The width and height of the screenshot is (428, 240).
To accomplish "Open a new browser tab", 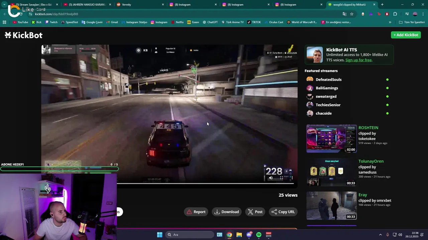I will (x=382, y=5).
